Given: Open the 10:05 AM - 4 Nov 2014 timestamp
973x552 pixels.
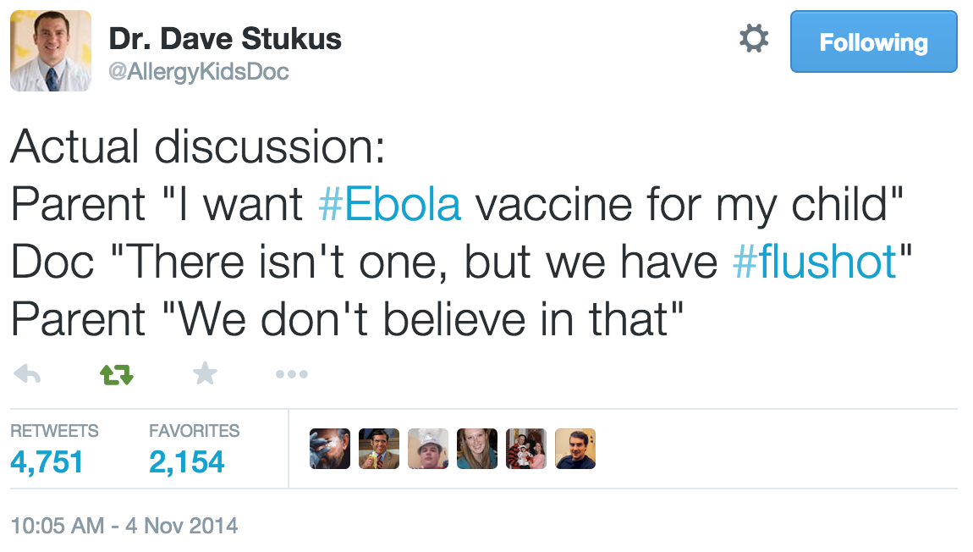Looking at the screenshot, I should point(124,526).
